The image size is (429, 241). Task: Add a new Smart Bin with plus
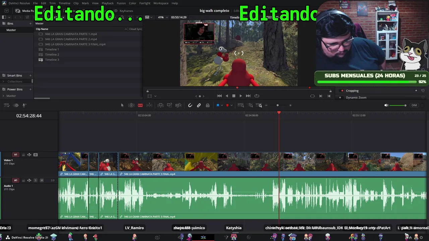(30, 76)
